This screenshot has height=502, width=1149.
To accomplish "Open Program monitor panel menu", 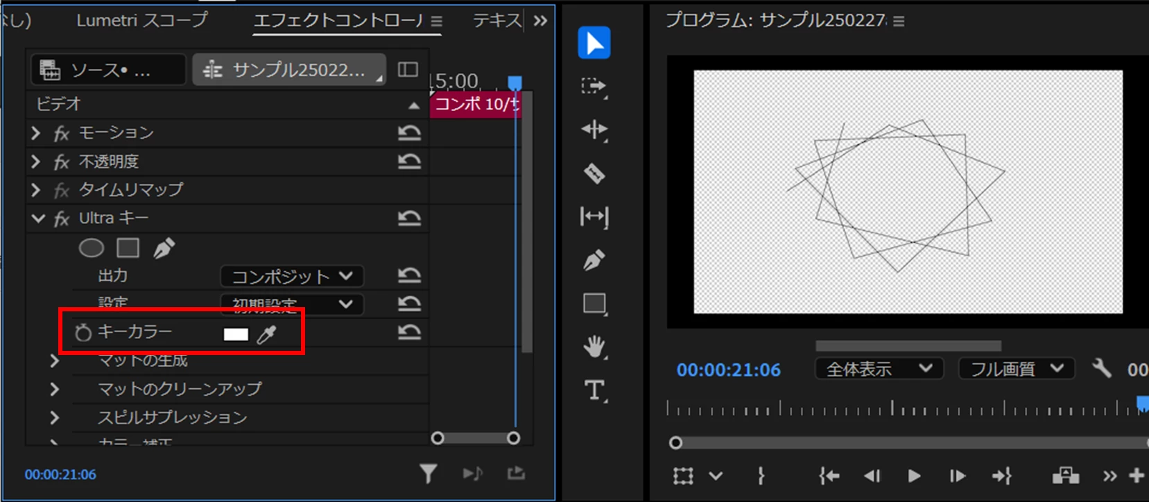I will (x=899, y=21).
